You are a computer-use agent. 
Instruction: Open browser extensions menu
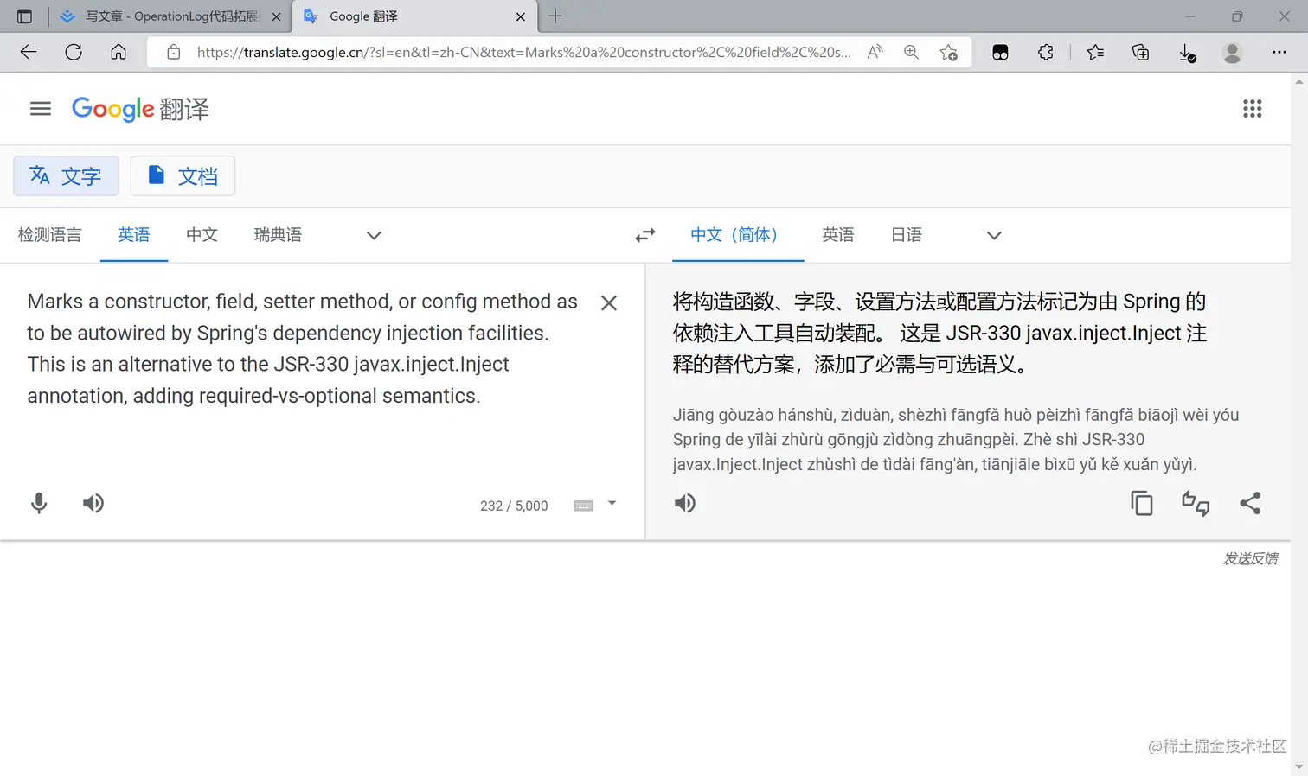tap(1046, 52)
